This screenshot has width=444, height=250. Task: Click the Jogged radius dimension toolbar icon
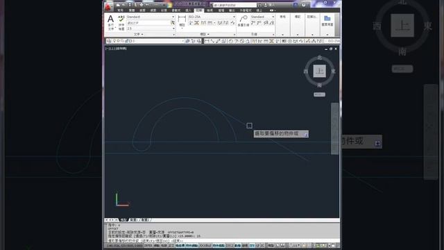coord(237,41)
